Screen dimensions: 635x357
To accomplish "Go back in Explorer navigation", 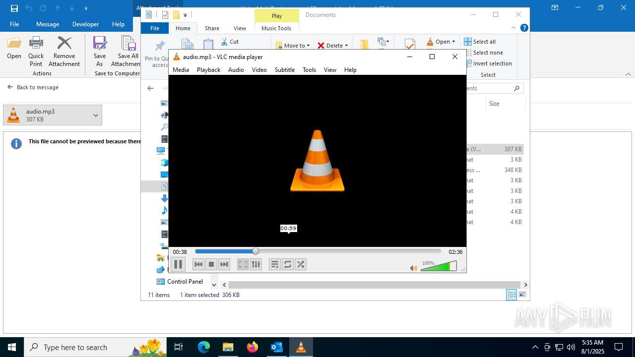I will click(150, 88).
